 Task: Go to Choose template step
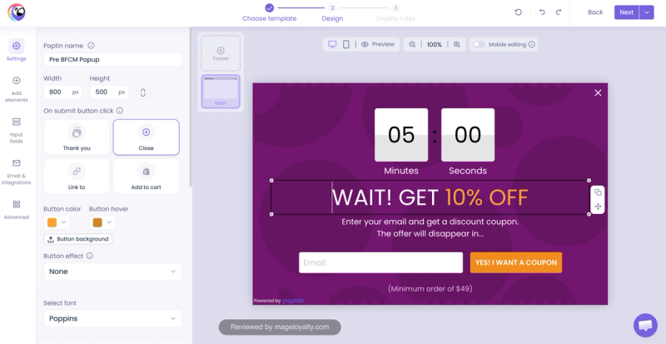click(x=269, y=12)
